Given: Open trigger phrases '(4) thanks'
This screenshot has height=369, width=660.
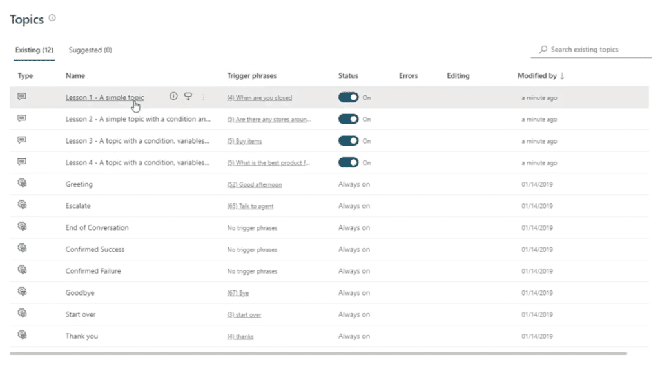Looking at the screenshot, I should point(240,337).
